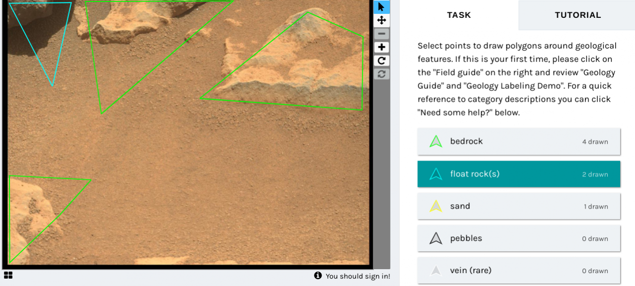Click the "0 drawn" count for pebbles

point(595,239)
